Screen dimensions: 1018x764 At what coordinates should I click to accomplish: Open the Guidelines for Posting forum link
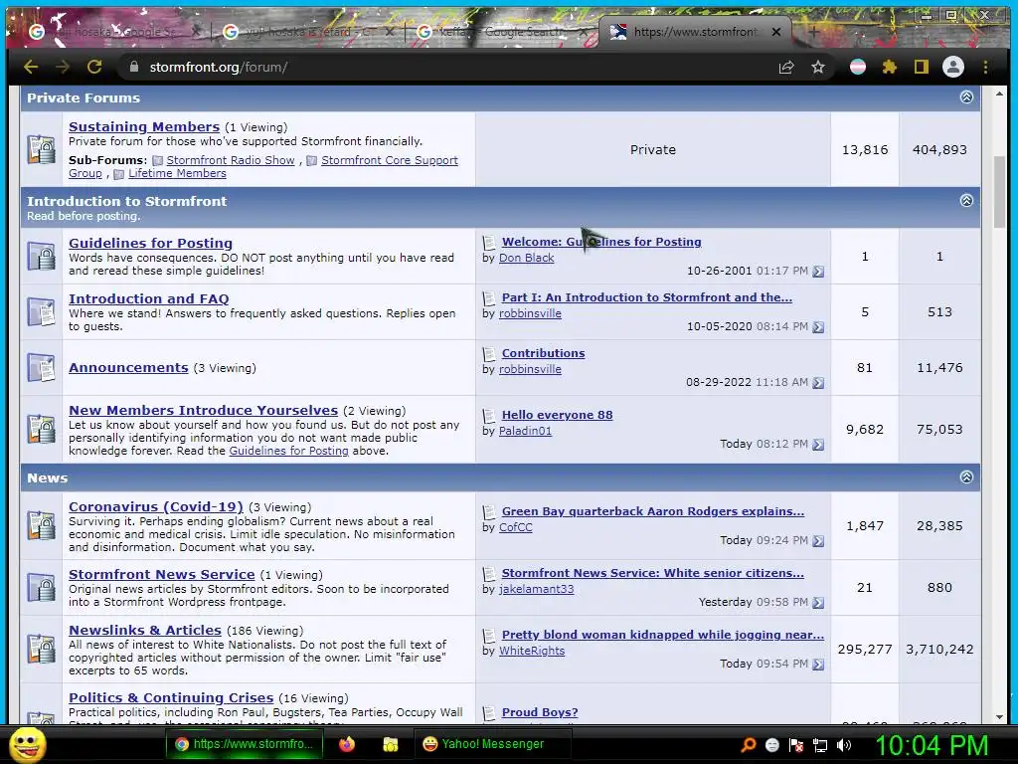coord(151,243)
